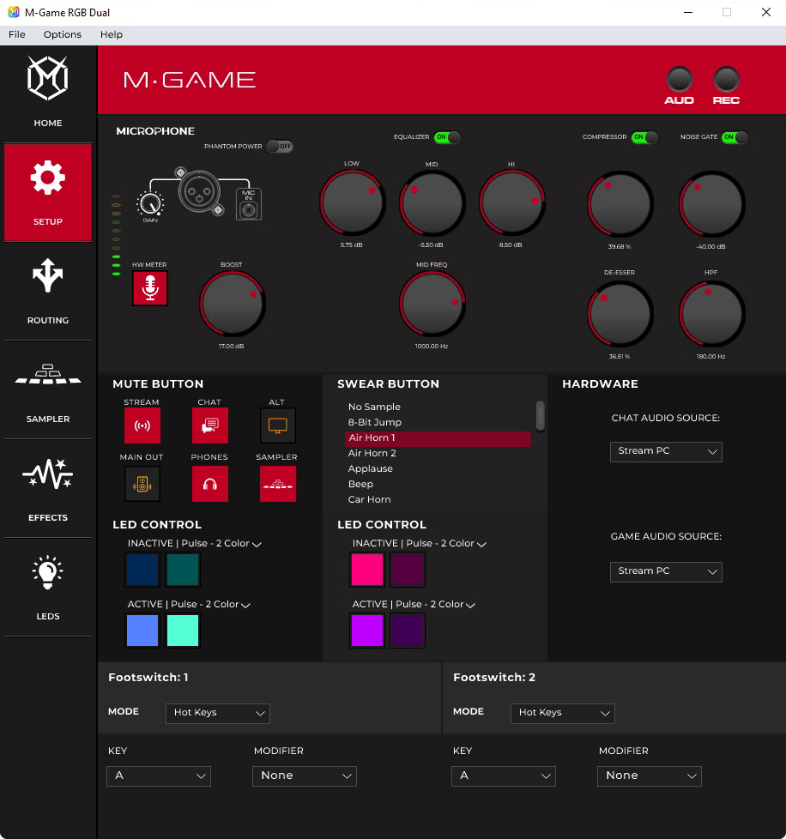Turn off the Equalizer switch
Viewport: 786px width, 839px height.
pos(447,137)
